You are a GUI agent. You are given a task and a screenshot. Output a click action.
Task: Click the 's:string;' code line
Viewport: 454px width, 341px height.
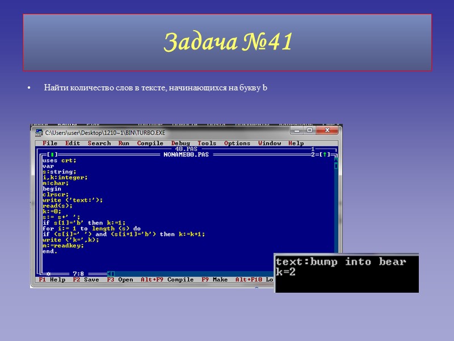(60, 172)
